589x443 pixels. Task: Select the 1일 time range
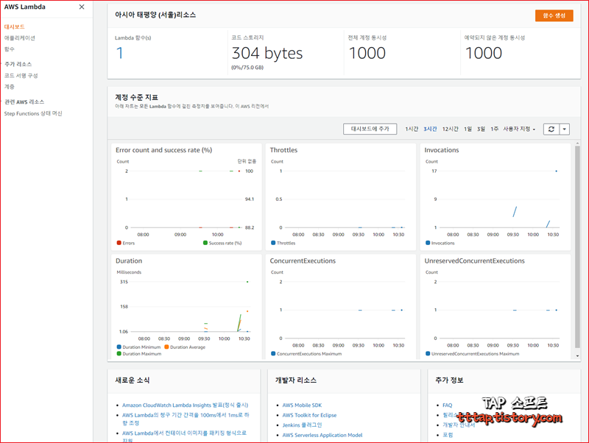468,129
